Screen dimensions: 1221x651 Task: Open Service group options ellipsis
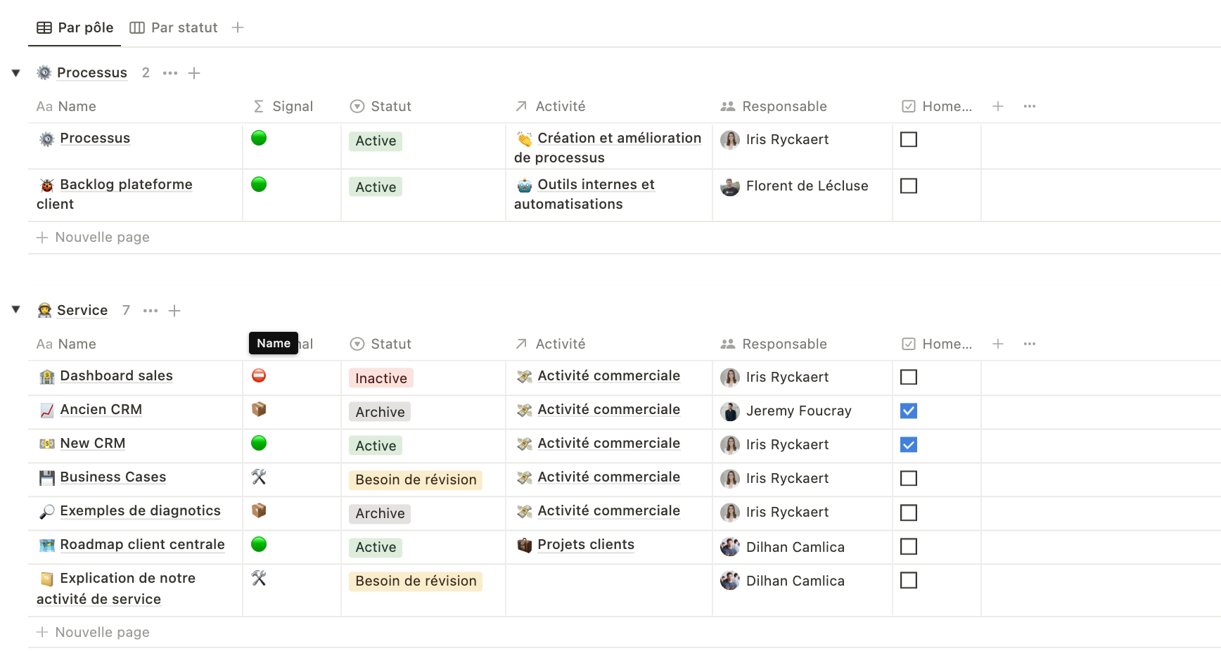coord(151,311)
